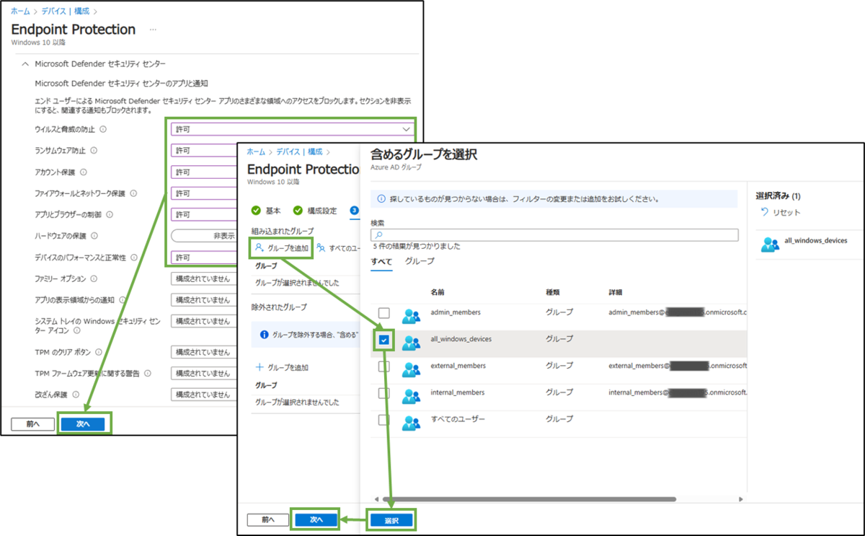Click the 基本 step checkmark icon

click(x=256, y=211)
